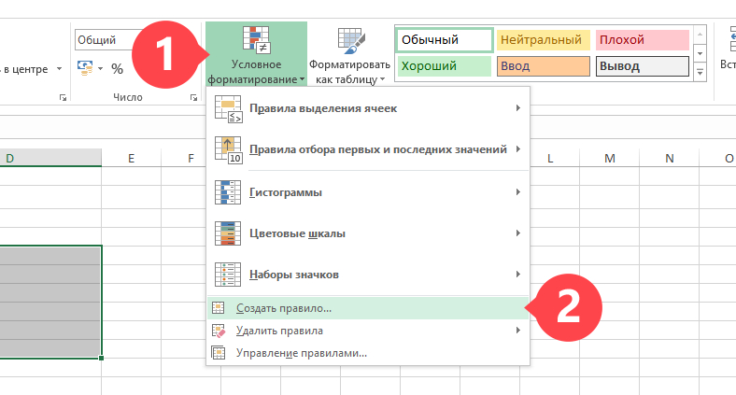Expand the first and last values submenu arrow
The image size is (736, 395).
click(517, 148)
